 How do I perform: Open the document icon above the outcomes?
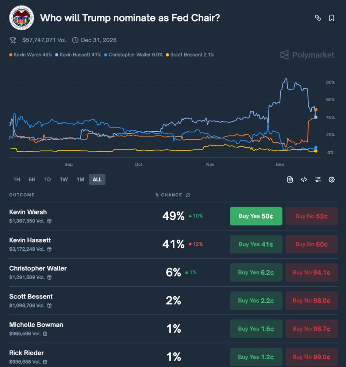tap(290, 180)
